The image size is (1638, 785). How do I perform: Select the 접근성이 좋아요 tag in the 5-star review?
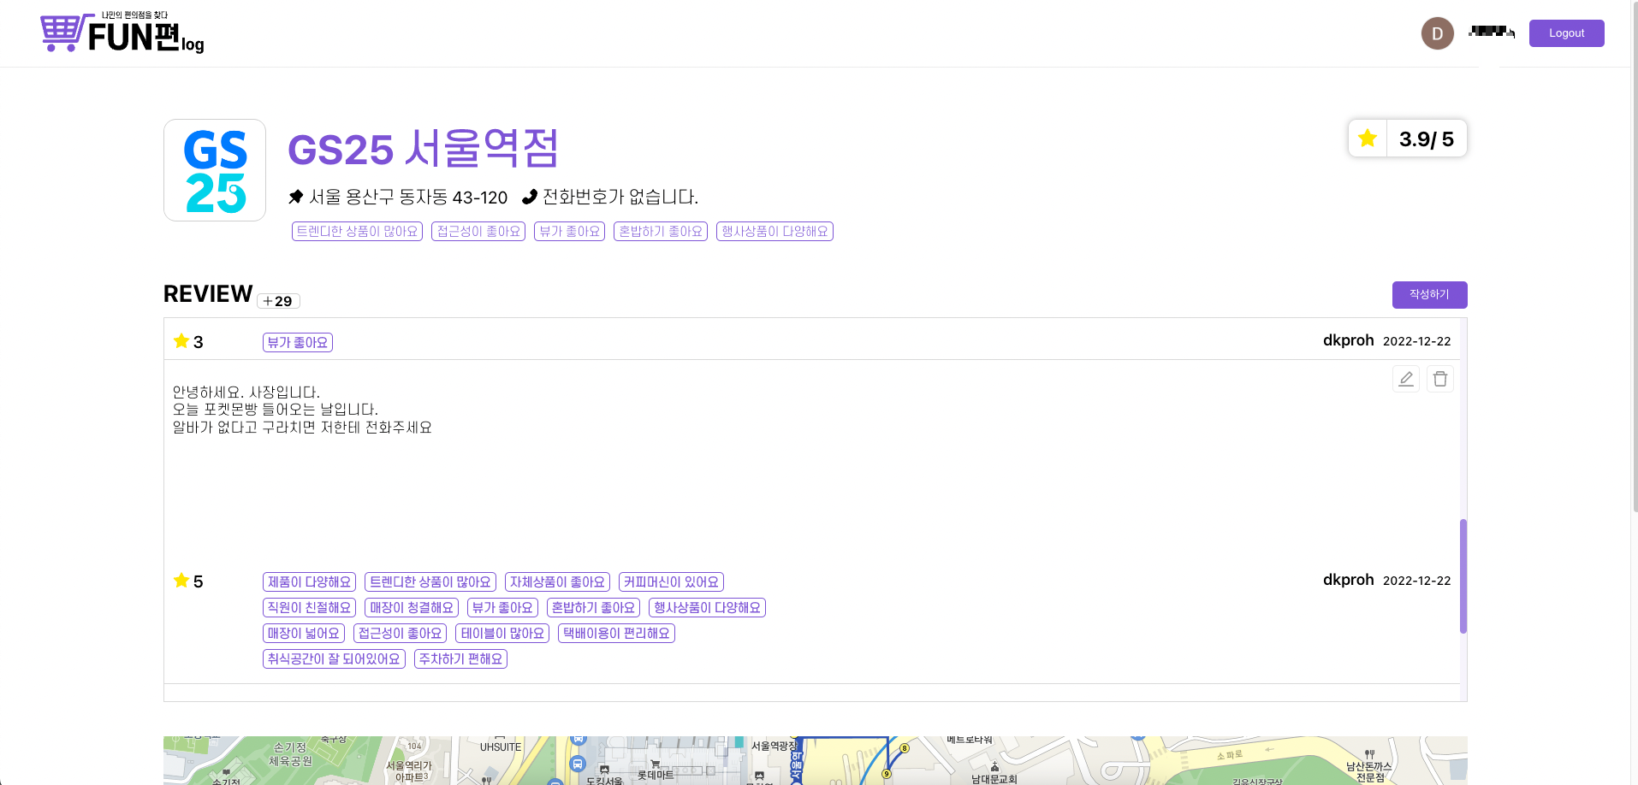pyautogui.click(x=400, y=633)
